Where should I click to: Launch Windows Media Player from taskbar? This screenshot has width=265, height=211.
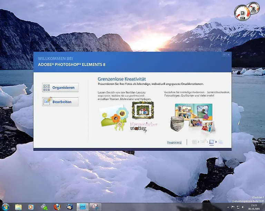tap(31, 207)
